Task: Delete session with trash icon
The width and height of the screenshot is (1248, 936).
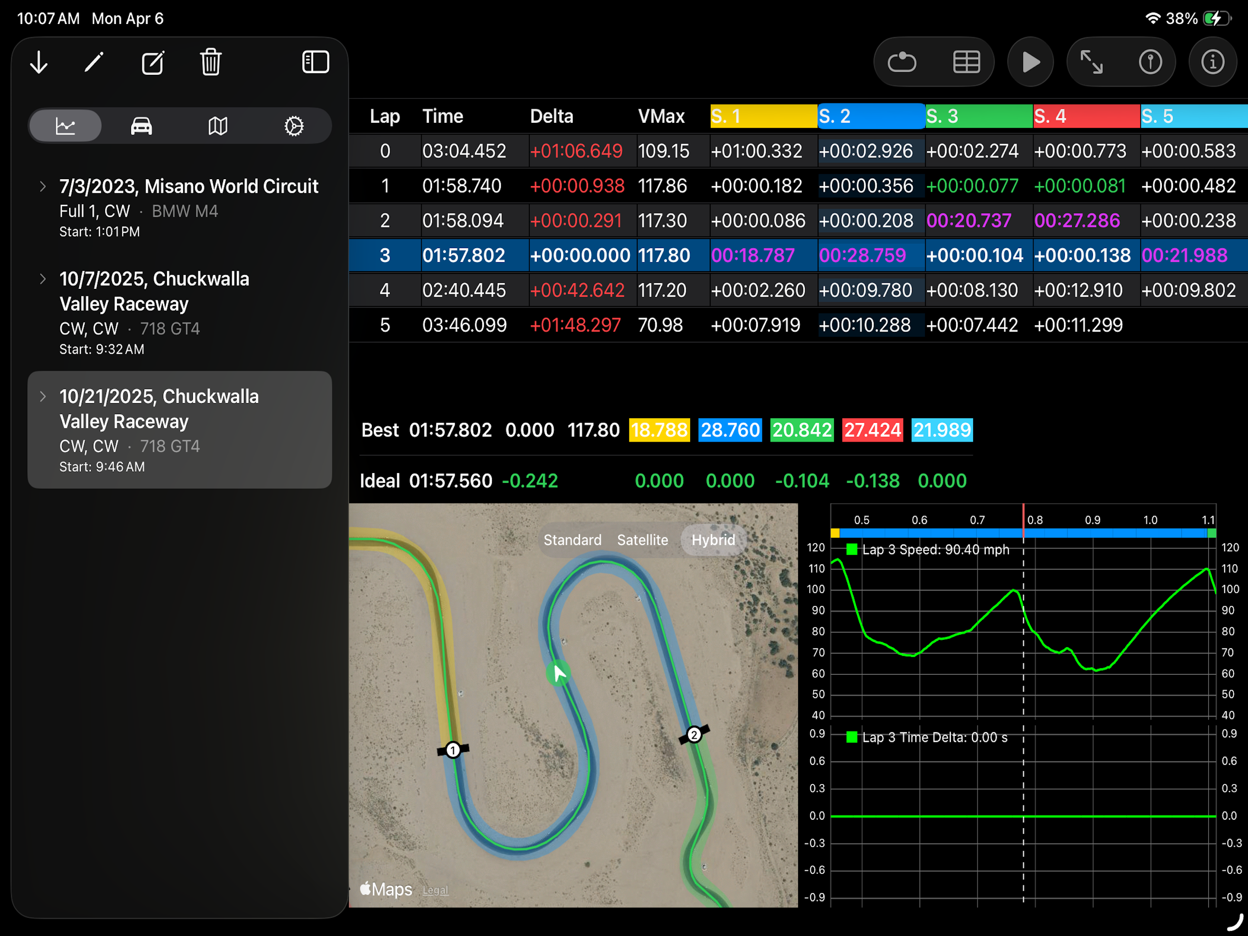Action: point(211,62)
